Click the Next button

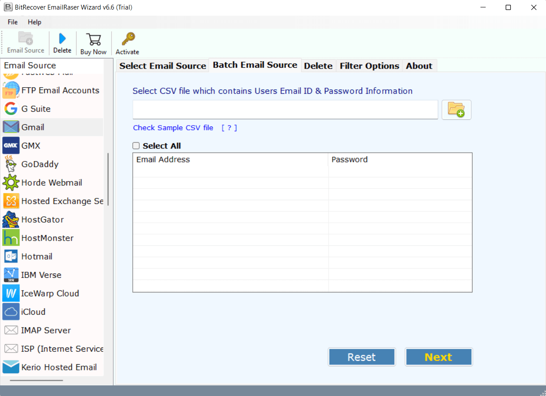pos(438,357)
